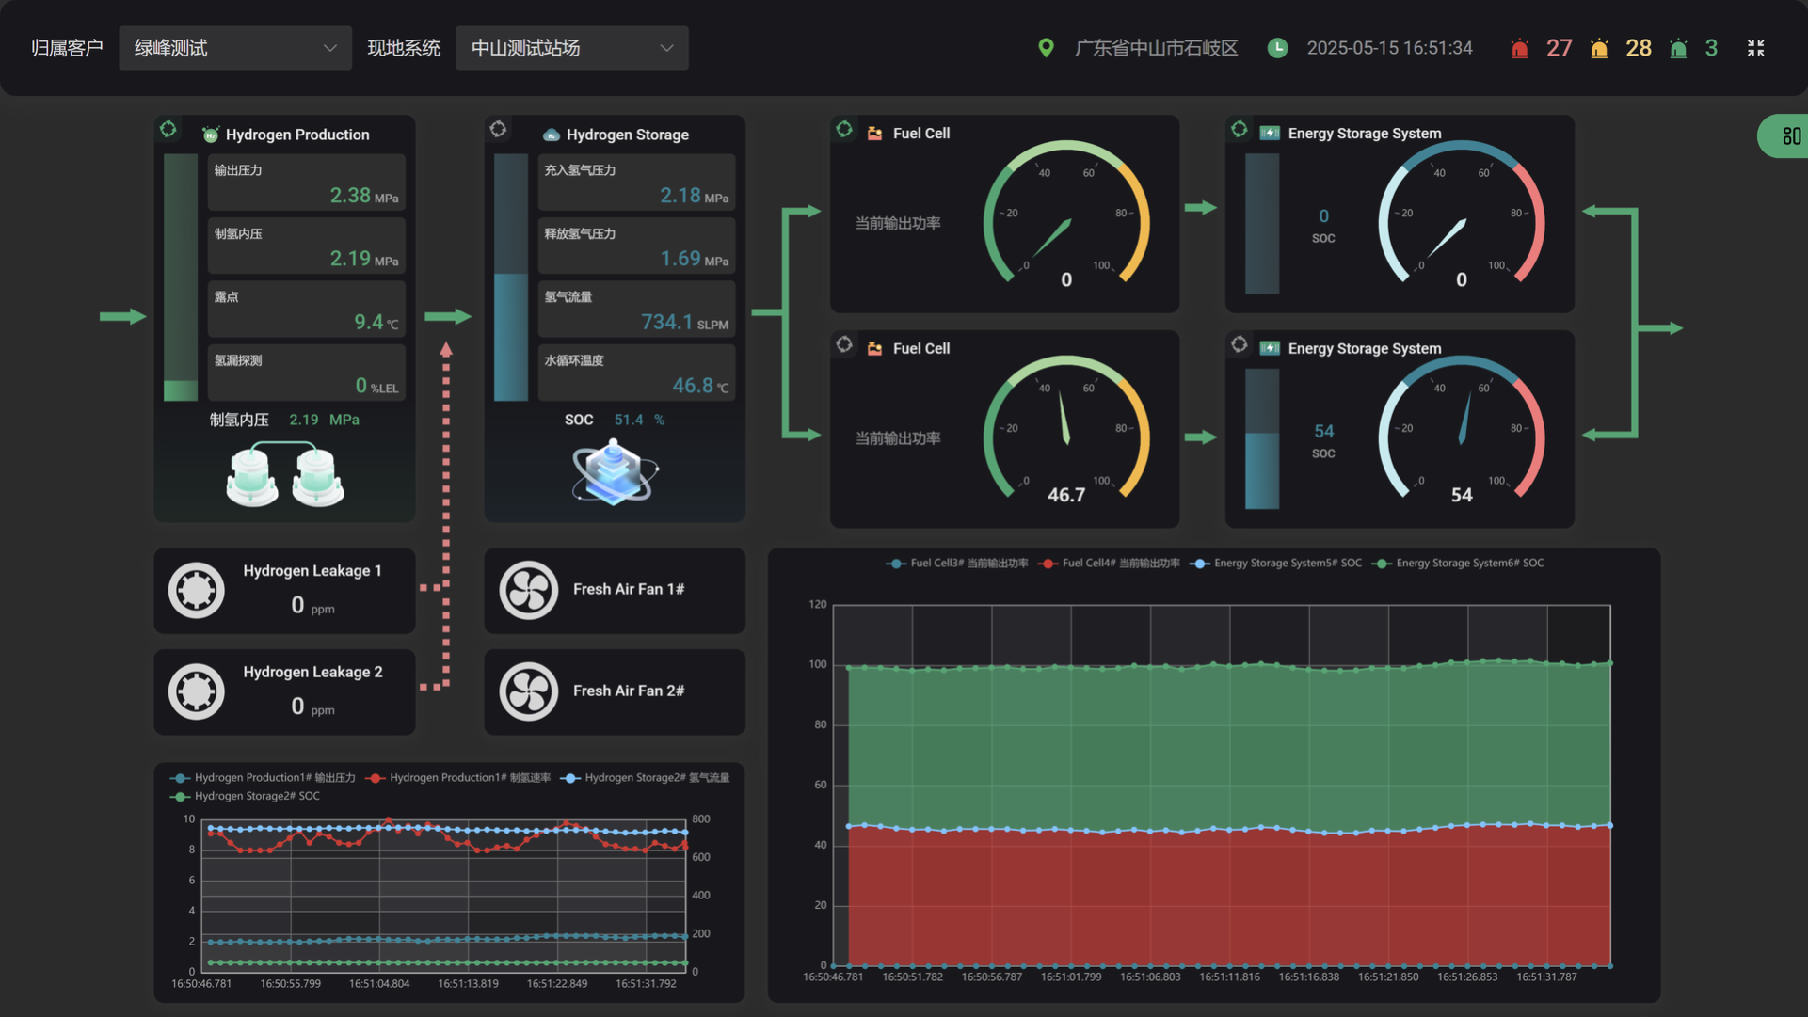Viewport: 1808px width, 1017px height.
Task: Open the 现地系统 dropdown showing 中山测试站场
Action: [x=571, y=48]
